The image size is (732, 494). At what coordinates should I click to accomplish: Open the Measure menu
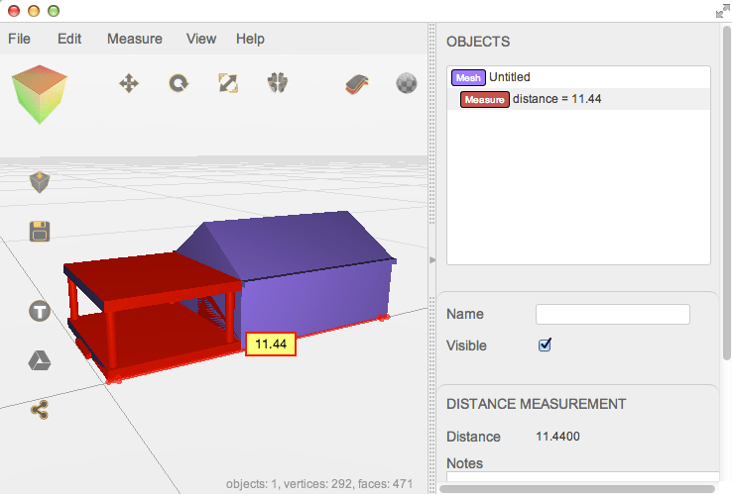tap(135, 39)
